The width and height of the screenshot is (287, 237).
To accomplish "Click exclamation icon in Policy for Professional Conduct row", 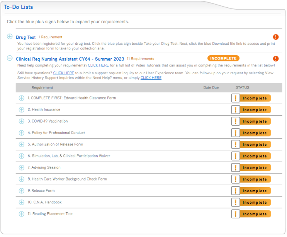I will pyautogui.click(x=236, y=133).
